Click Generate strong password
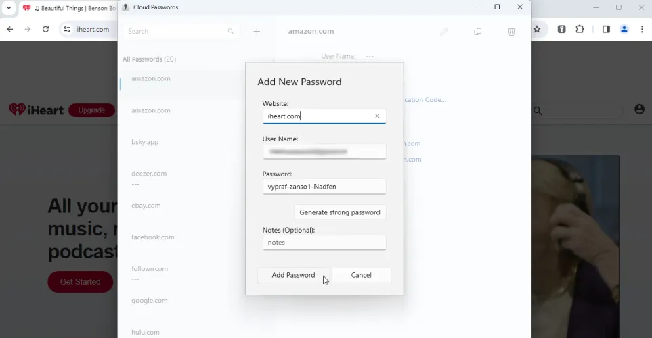Viewport: 652px width, 338px height. (x=340, y=212)
